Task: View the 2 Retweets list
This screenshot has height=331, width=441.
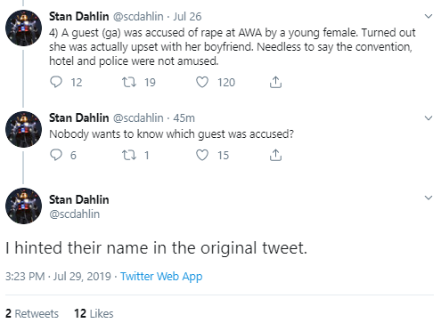Action: click(32, 313)
